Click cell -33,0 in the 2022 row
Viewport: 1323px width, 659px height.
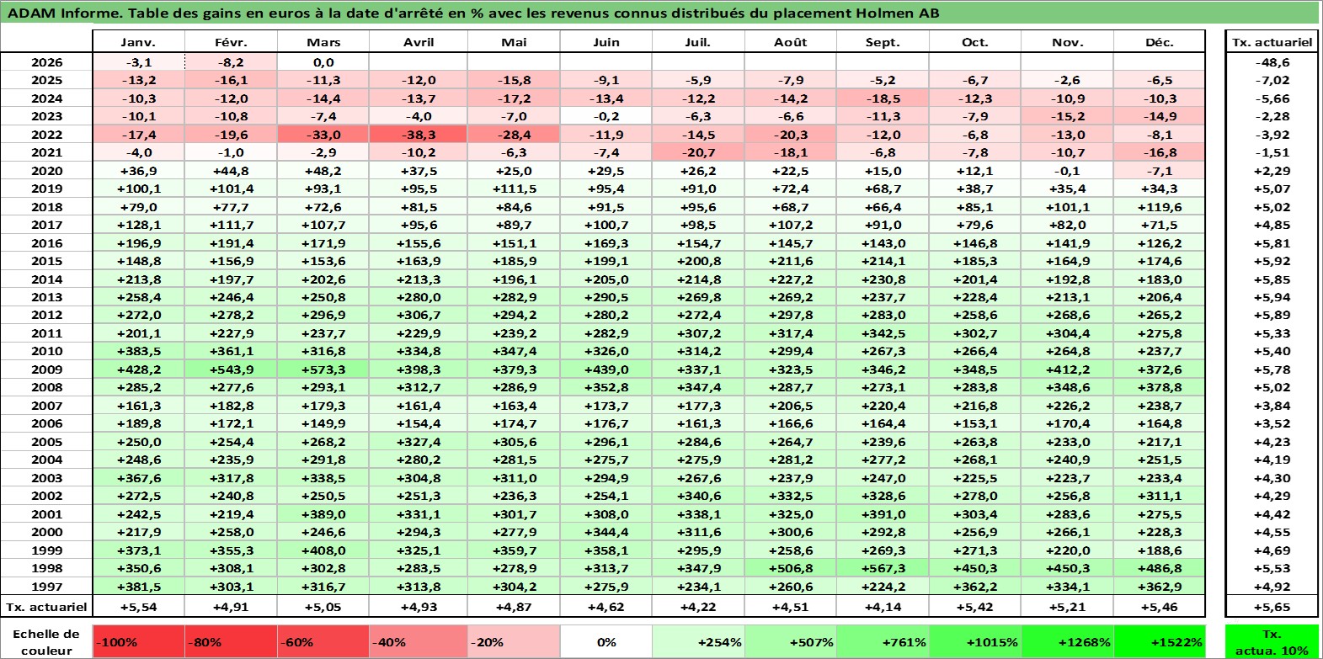pyautogui.click(x=323, y=135)
